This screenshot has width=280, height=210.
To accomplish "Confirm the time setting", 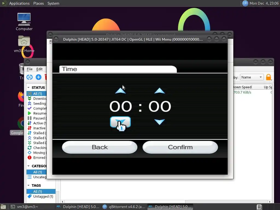I will (180, 147).
